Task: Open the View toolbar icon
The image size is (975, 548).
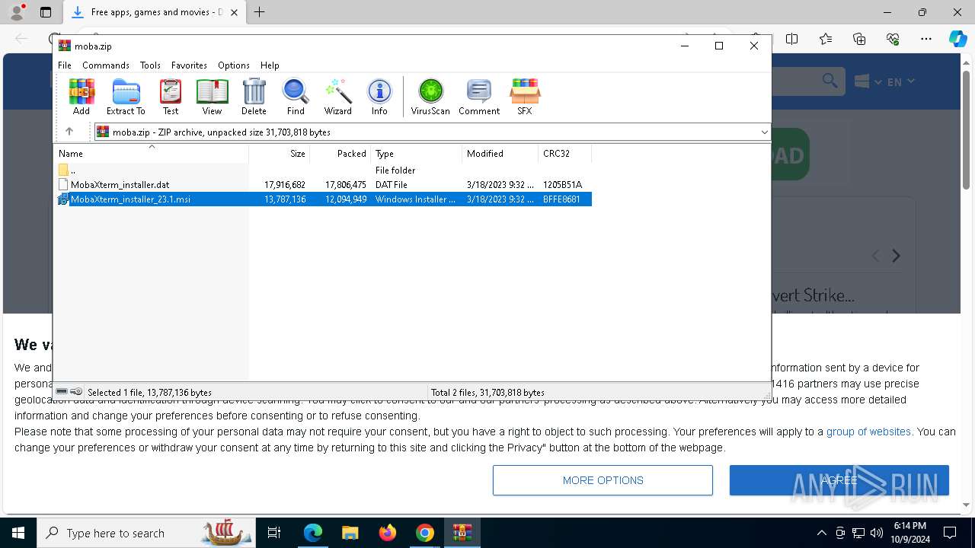Action: pyautogui.click(x=212, y=97)
